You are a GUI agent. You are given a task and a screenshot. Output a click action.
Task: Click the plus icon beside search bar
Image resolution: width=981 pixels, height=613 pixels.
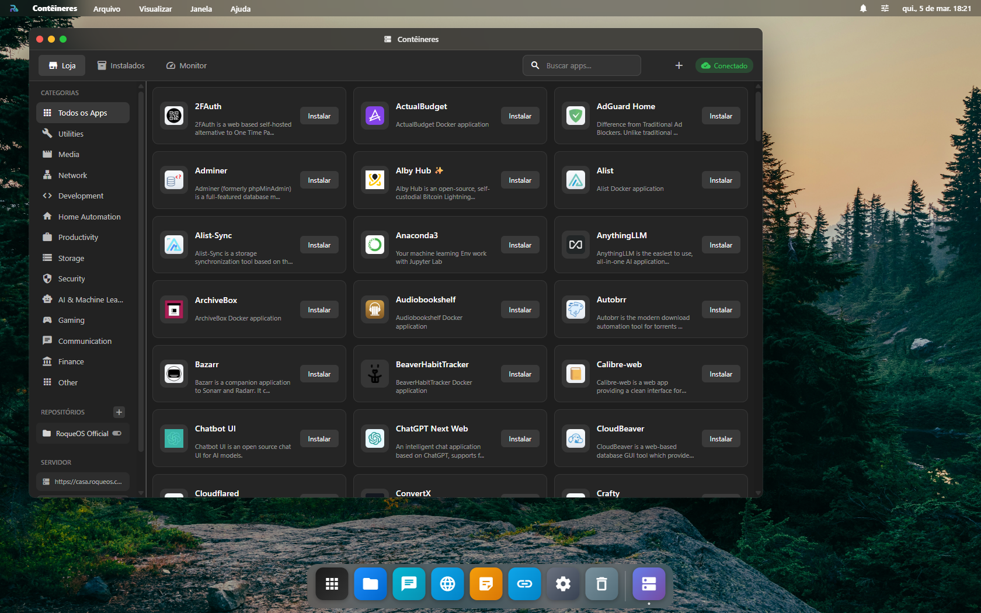(x=679, y=66)
